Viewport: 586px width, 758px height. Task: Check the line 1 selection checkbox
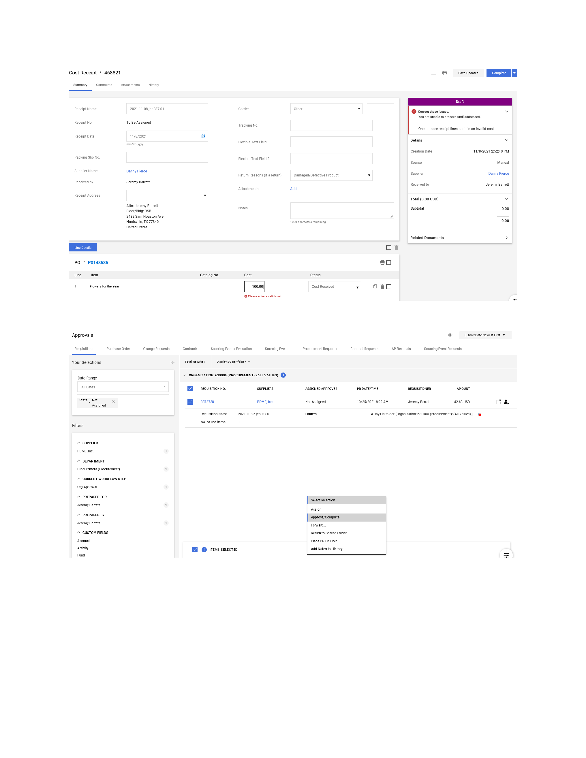(x=389, y=287)
